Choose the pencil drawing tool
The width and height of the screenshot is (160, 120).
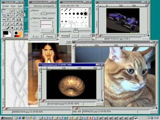pos(4,24)
